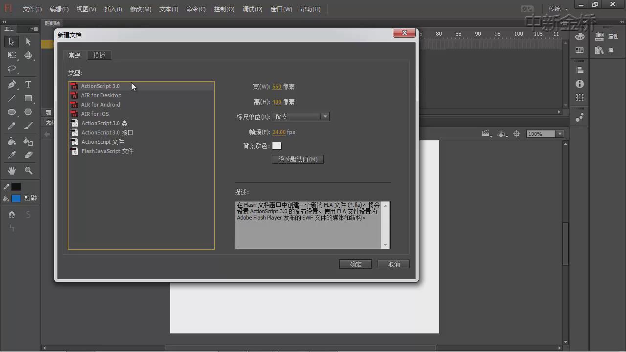The image size is (626, 352).
Task: Select the Subselection tool
Action: [28, 42]
